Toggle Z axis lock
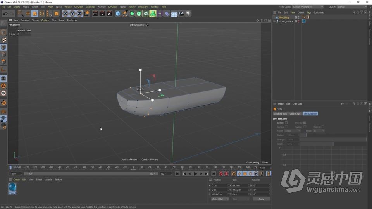 (79, 14)
